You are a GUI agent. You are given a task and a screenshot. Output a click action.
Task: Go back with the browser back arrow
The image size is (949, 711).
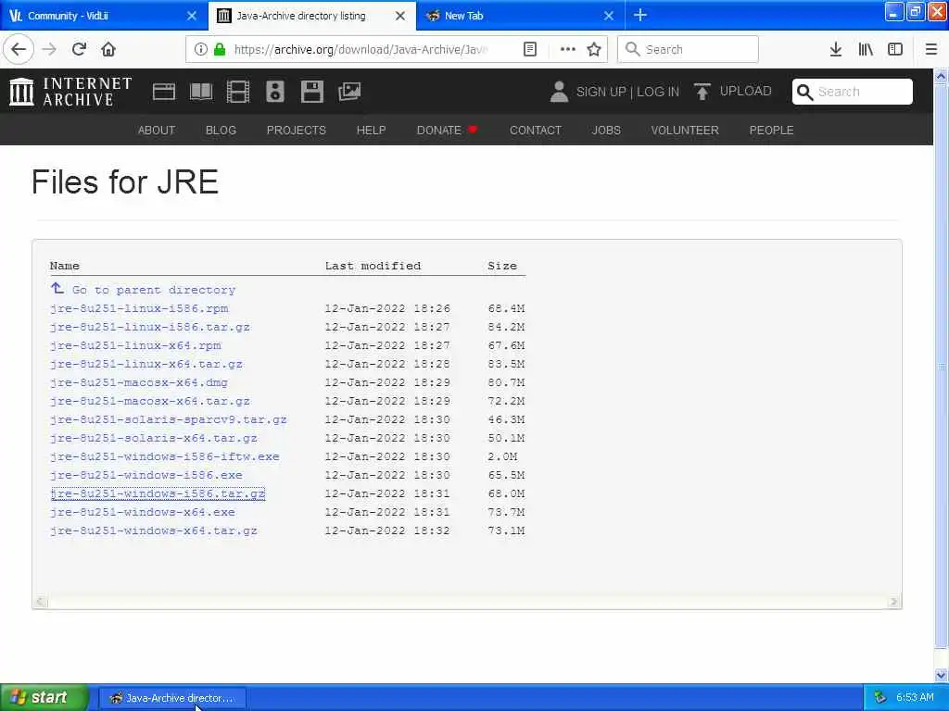tap(19, 49)
